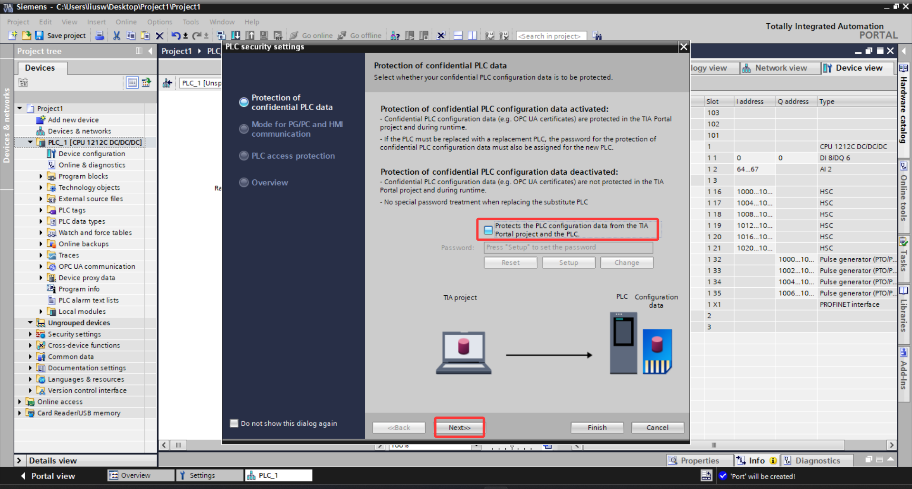The image size is (912, 489).
Task: Switch to the Device view tab
Action: click(x=858, y=68)
